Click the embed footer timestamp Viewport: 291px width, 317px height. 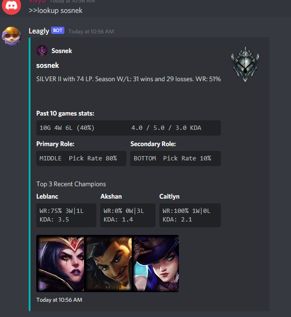pos(59,300)
